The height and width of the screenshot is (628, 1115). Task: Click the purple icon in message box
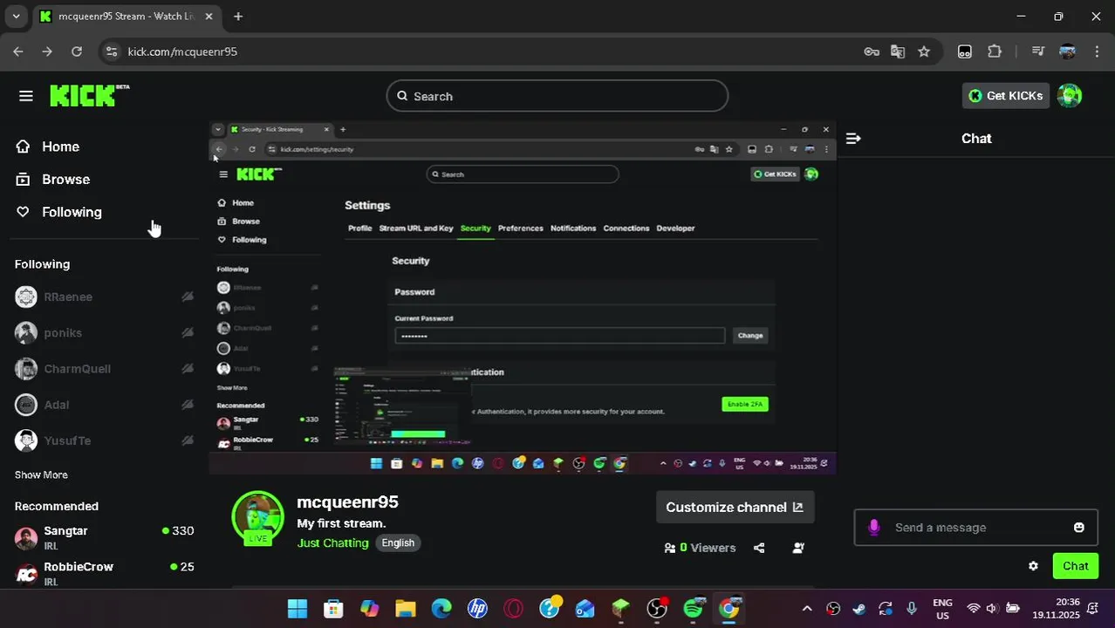coord(874,528)
